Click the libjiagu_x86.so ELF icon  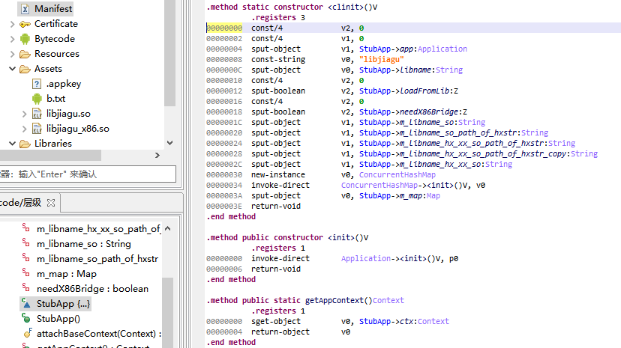(x=37, y=129)
